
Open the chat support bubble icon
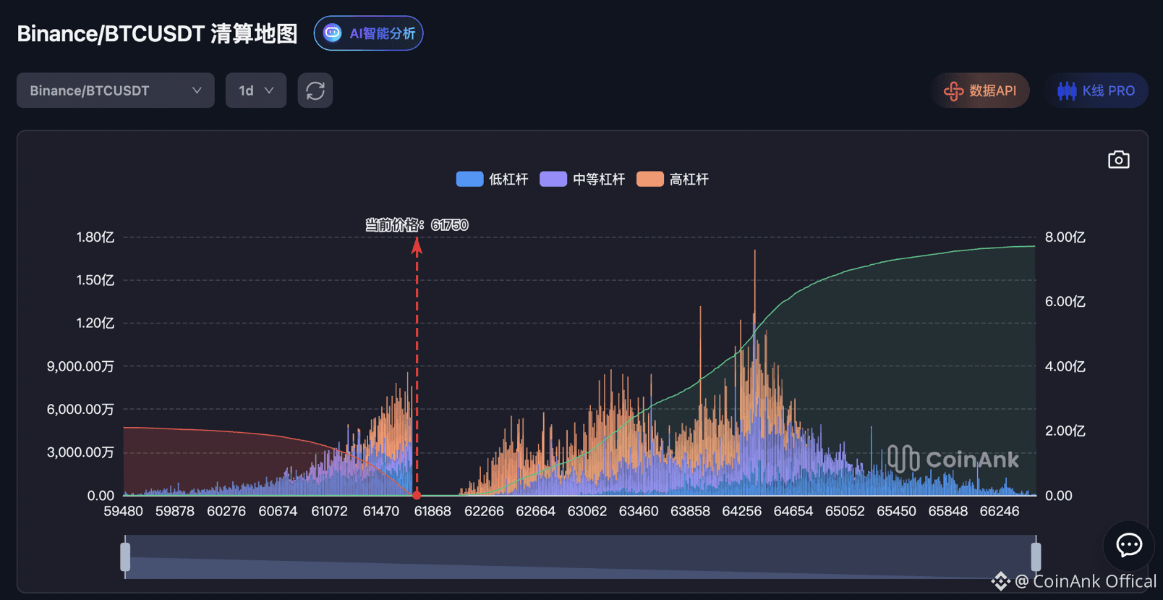point(1128,545)
